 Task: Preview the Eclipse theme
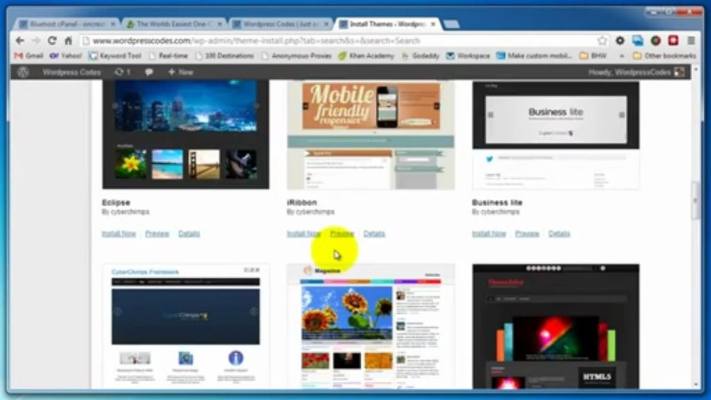coord(157,234)
